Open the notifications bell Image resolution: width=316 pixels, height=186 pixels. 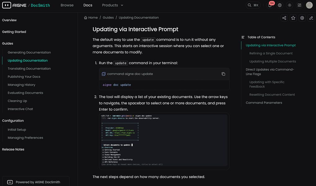[270, 5]
